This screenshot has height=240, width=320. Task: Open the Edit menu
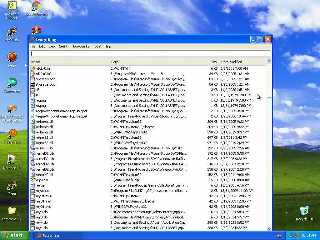tap(42, 46)
